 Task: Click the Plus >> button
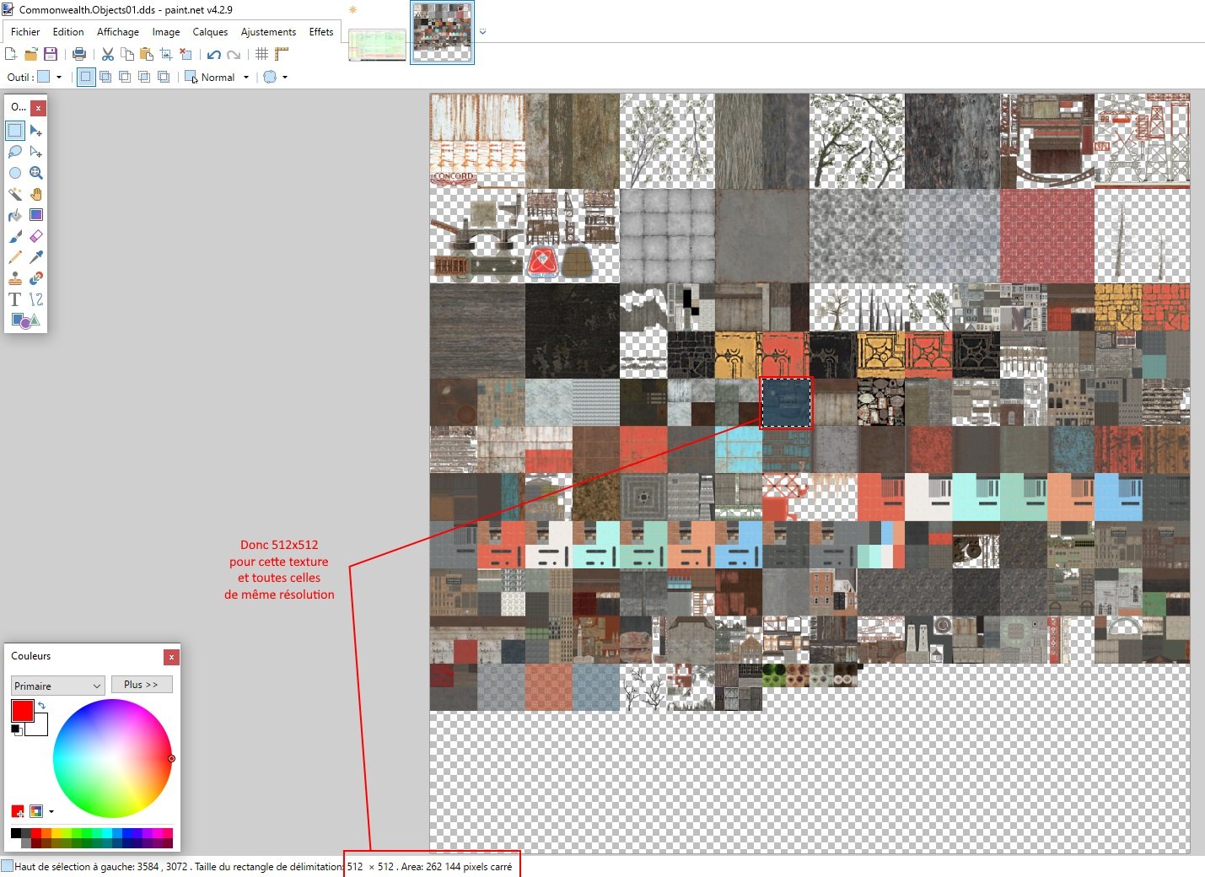pos(142,685)
